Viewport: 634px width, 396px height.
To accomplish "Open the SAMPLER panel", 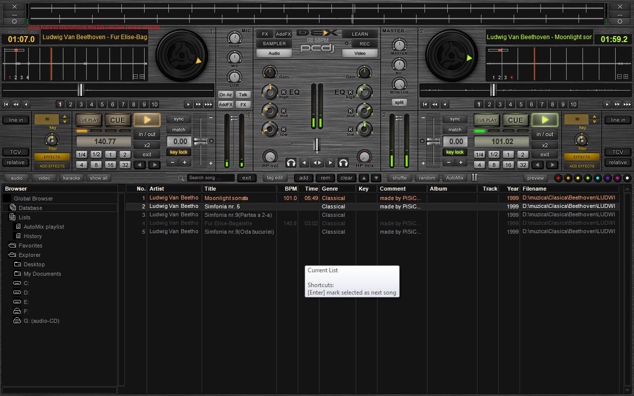I will tap(274, 44).
